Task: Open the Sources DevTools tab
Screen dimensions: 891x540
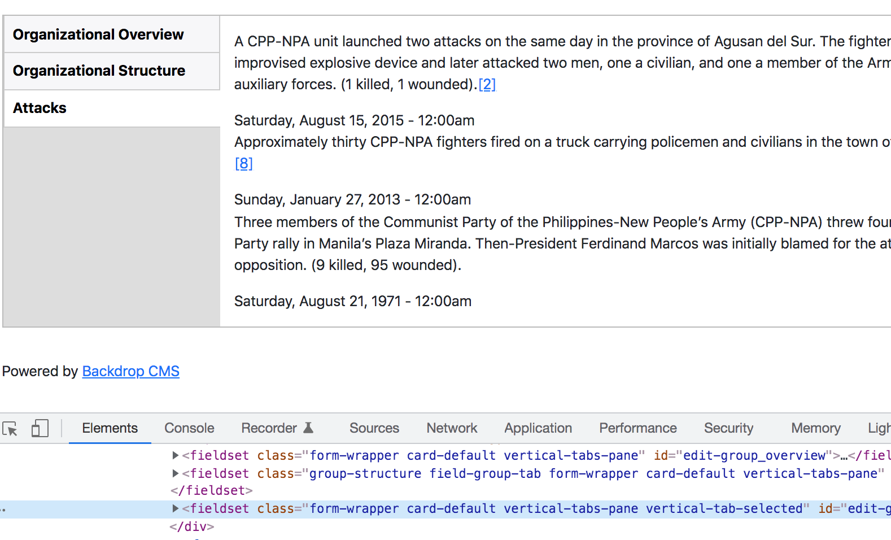Action: tap(374, 428)
